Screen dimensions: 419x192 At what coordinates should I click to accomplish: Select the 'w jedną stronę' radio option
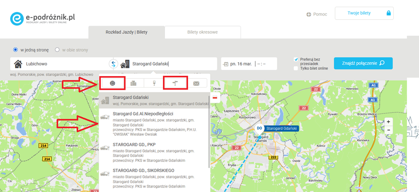[x=16, y=50]
